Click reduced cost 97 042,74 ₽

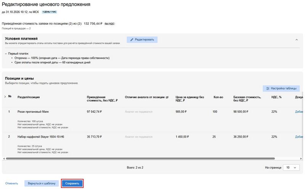94,112
